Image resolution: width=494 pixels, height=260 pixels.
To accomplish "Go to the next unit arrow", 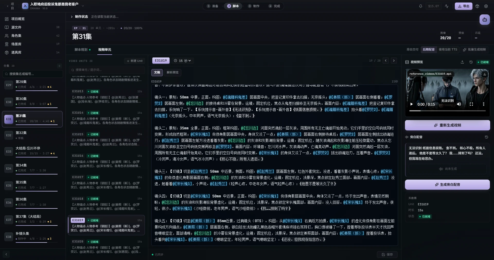I will pos(394,61).
